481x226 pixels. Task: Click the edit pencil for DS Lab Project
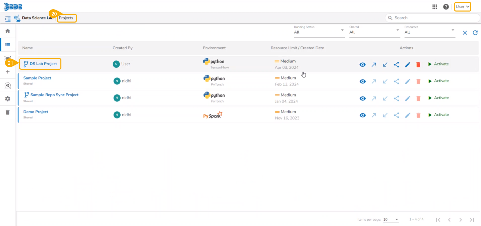(408, 65)
